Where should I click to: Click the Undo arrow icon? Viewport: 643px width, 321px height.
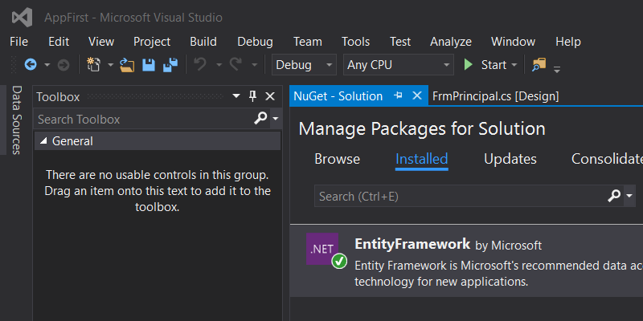click(201, 65)
